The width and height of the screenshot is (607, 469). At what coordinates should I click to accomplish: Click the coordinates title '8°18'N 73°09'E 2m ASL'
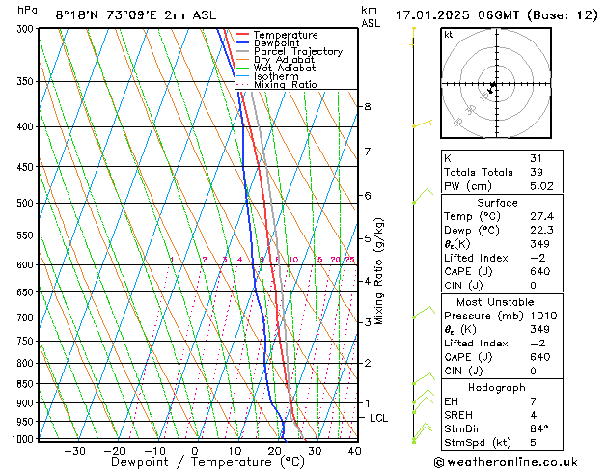click(136, 15)
